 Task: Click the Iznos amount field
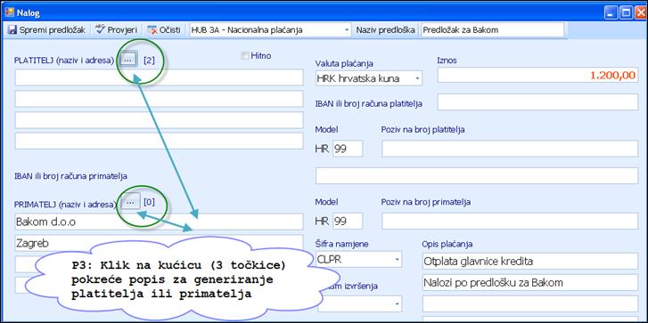(x=537, y=75)
